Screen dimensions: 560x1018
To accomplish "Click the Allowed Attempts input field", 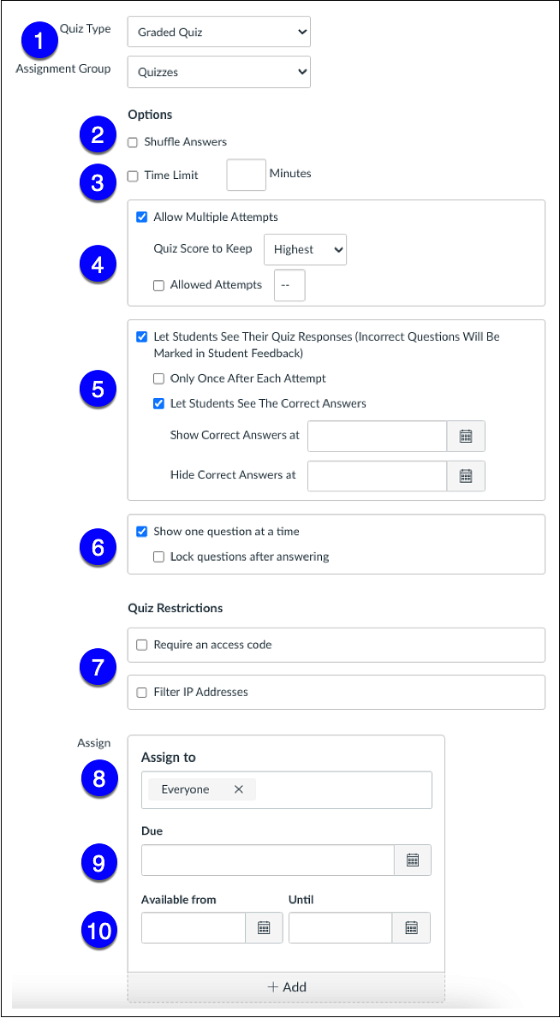I will point(289,284).
